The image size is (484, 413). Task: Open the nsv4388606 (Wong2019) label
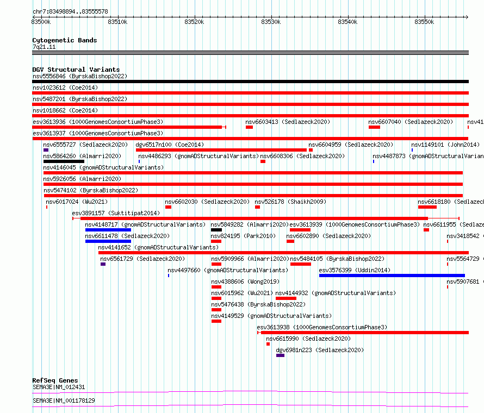point(245,281)
